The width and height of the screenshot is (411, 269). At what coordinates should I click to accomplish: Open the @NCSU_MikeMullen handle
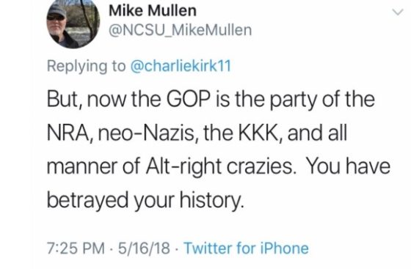click(181, 30)
